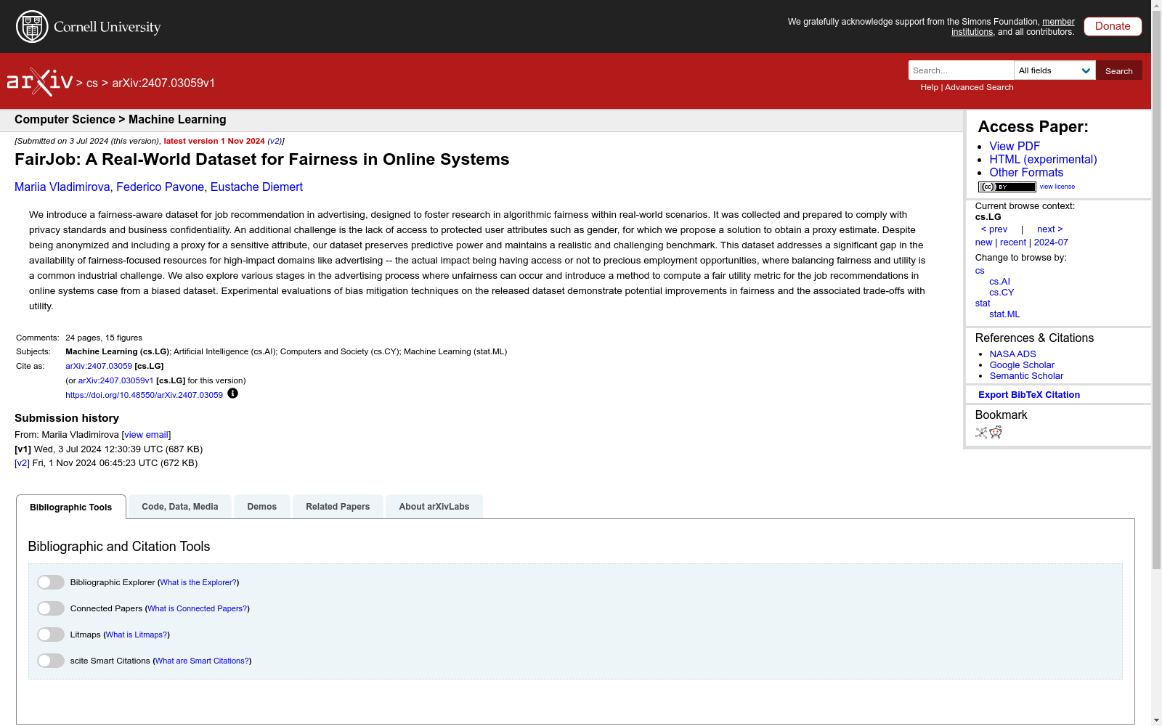Open the 2024-07 listing link

pyautogui.click(x=1051, y=242)
